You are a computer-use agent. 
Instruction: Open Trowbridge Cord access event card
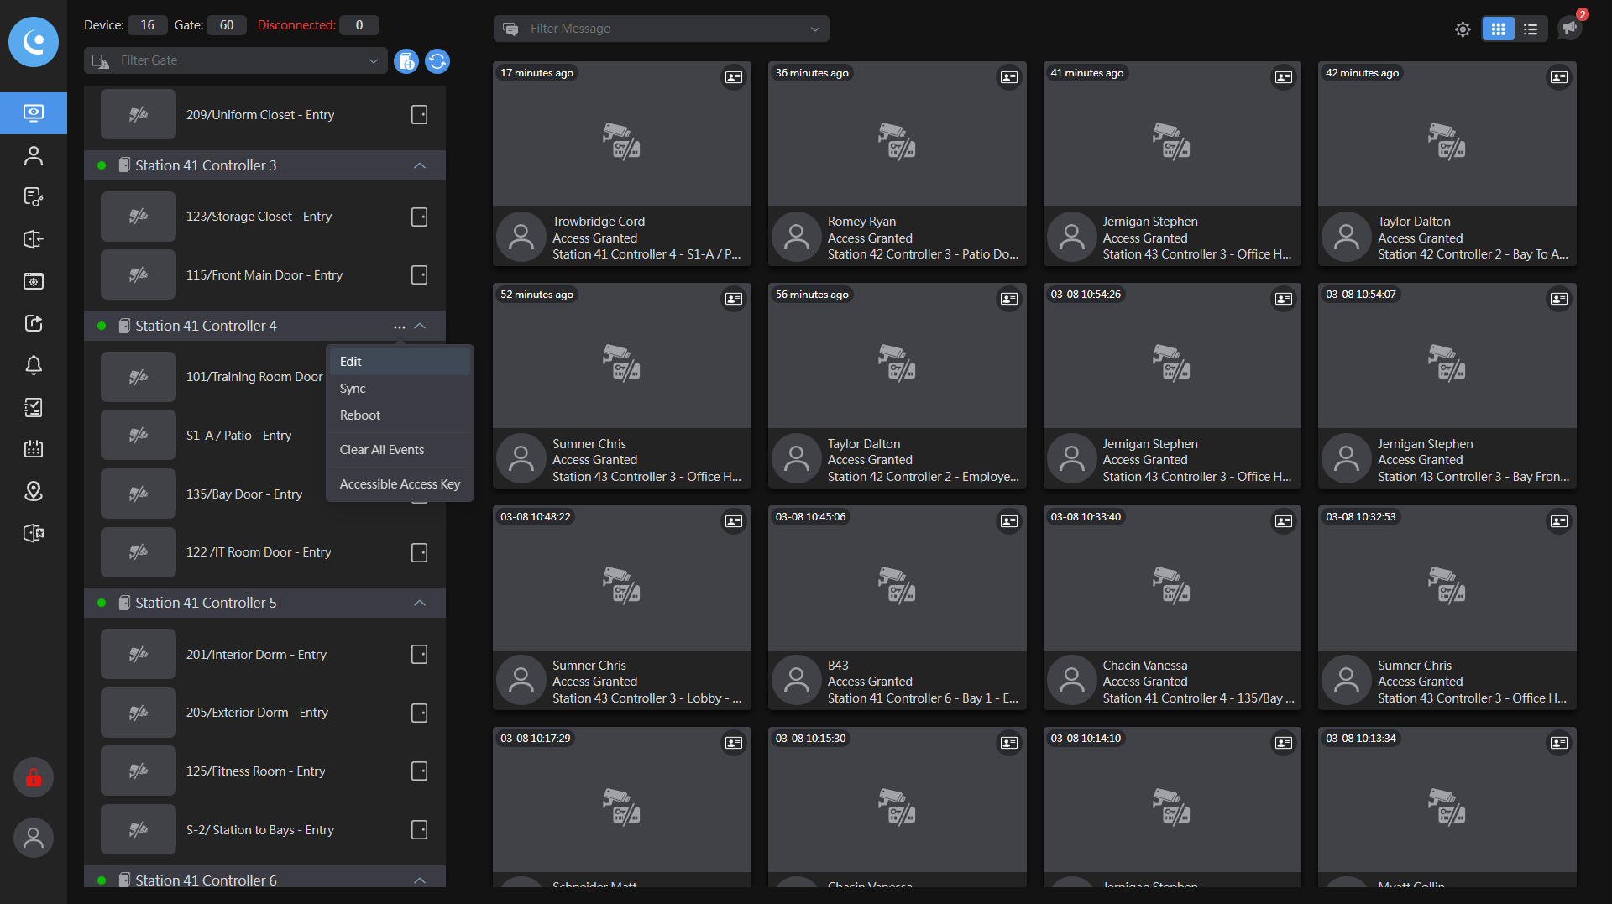621,164
